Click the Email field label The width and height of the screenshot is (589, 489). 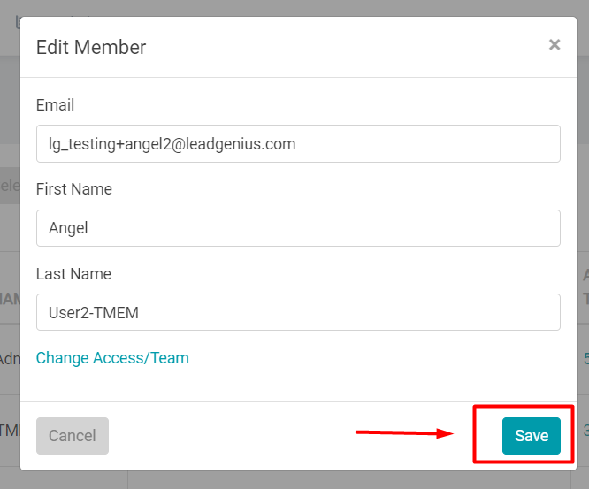(x=55, y=104)
